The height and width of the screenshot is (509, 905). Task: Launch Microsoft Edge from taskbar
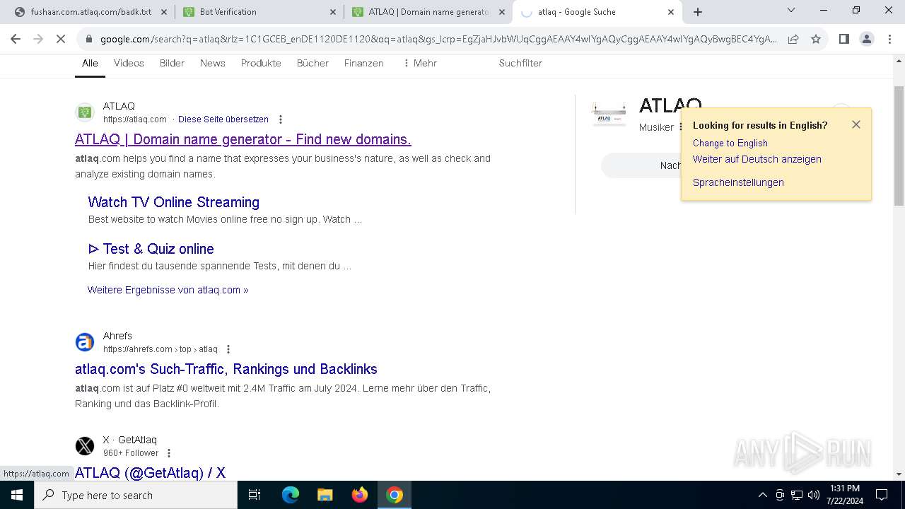pyautogui.click(x=291, y=495)
